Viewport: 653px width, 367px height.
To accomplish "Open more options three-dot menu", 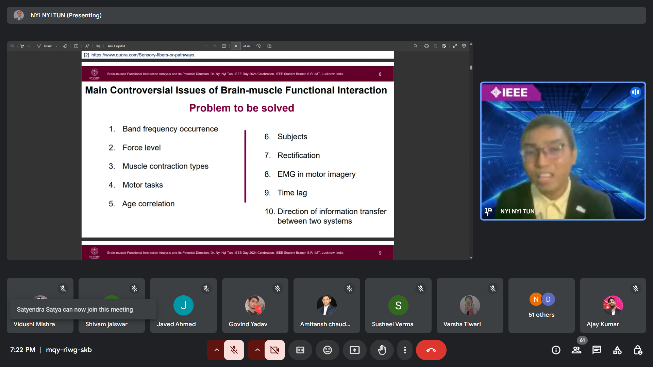I will tap(405, 350).
